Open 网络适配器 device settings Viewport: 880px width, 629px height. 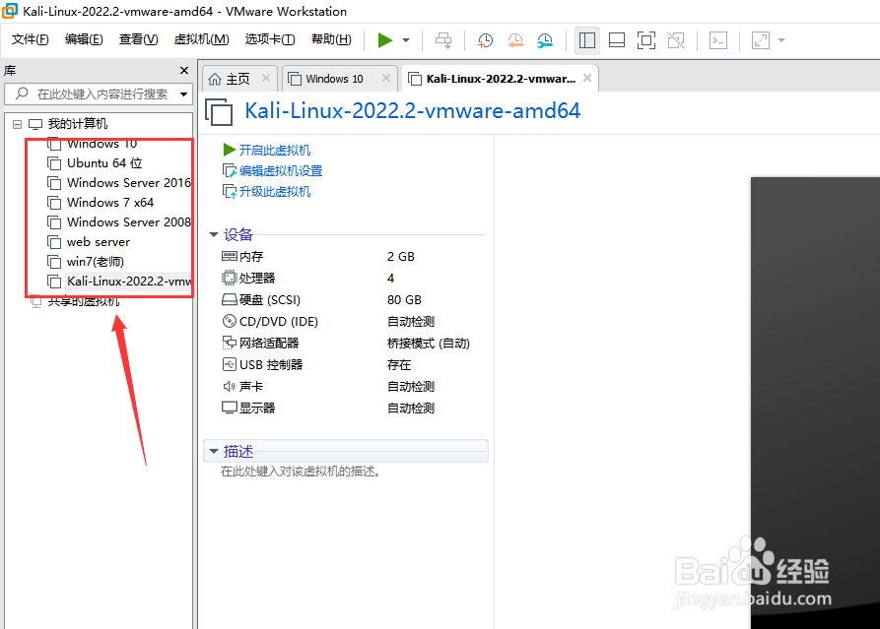(260, 344)
